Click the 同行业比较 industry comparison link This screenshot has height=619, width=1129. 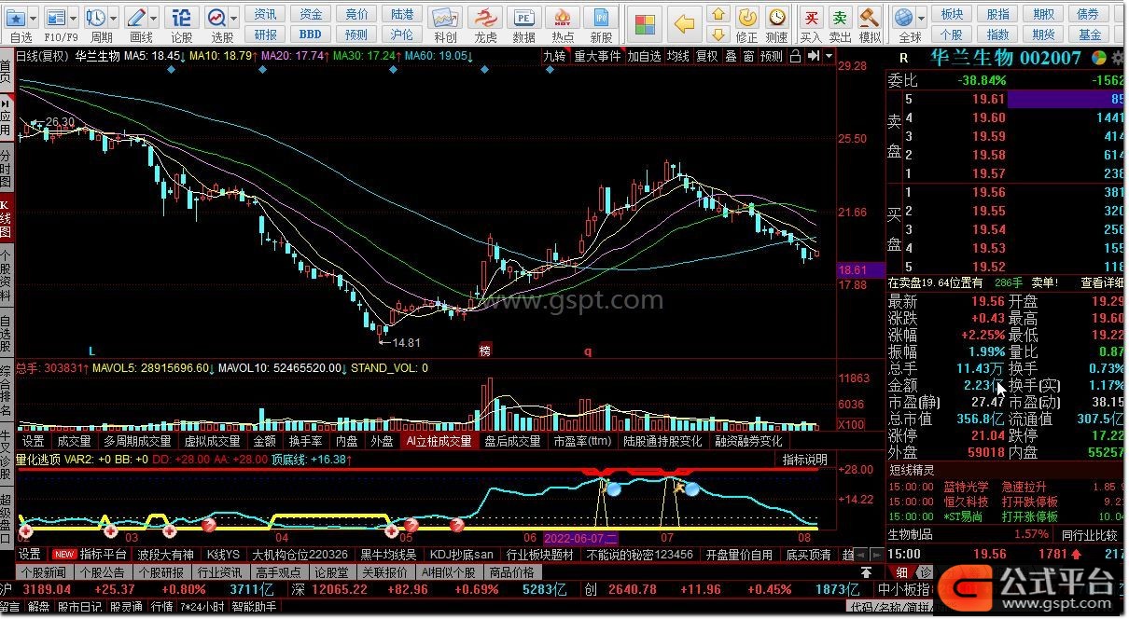coord(1089,534)
